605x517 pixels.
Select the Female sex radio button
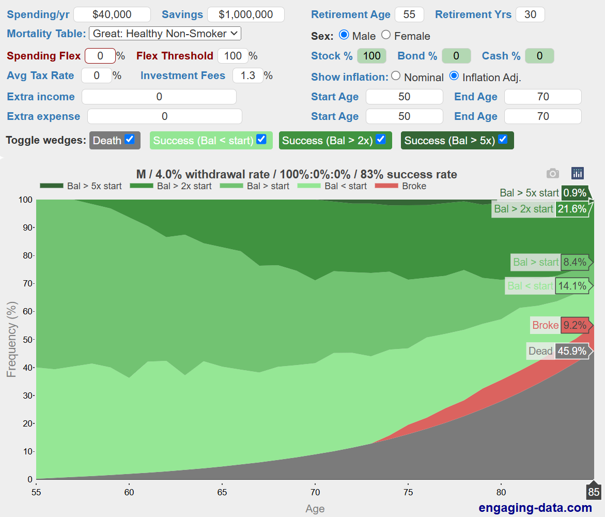pos(386,35)
